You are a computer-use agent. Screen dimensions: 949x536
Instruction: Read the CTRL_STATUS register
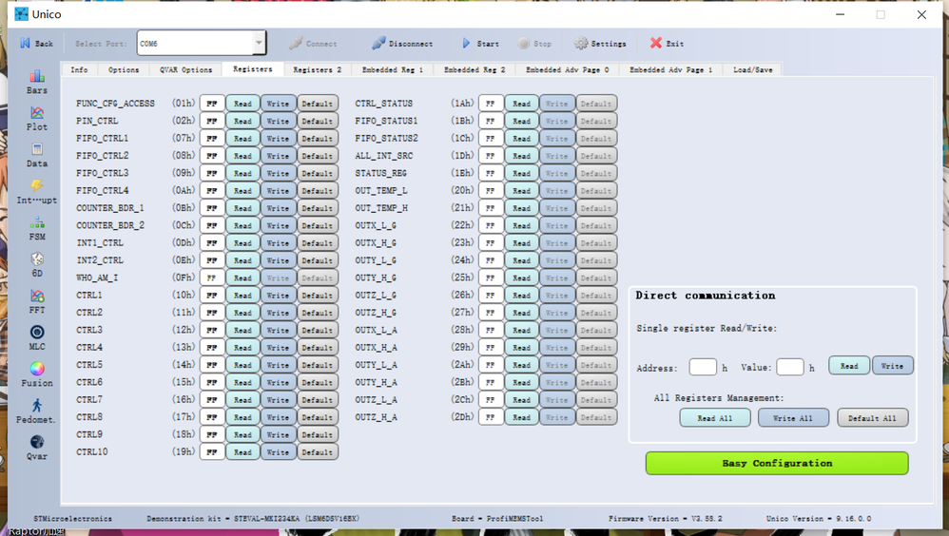coord(522,104)
